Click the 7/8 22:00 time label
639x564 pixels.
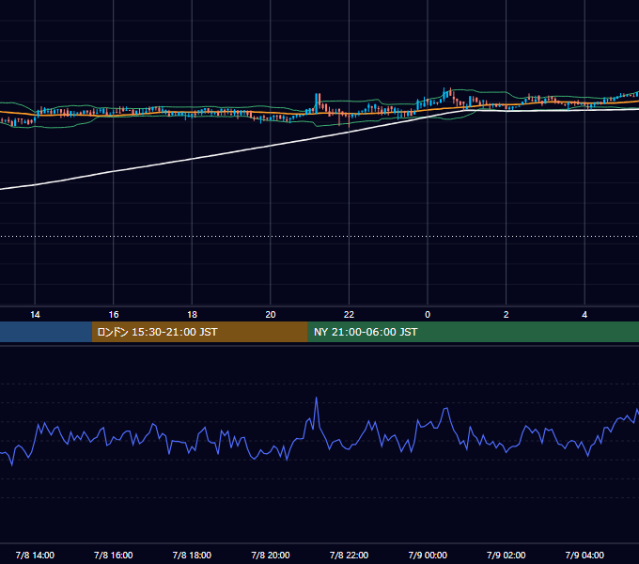(349, 555)
